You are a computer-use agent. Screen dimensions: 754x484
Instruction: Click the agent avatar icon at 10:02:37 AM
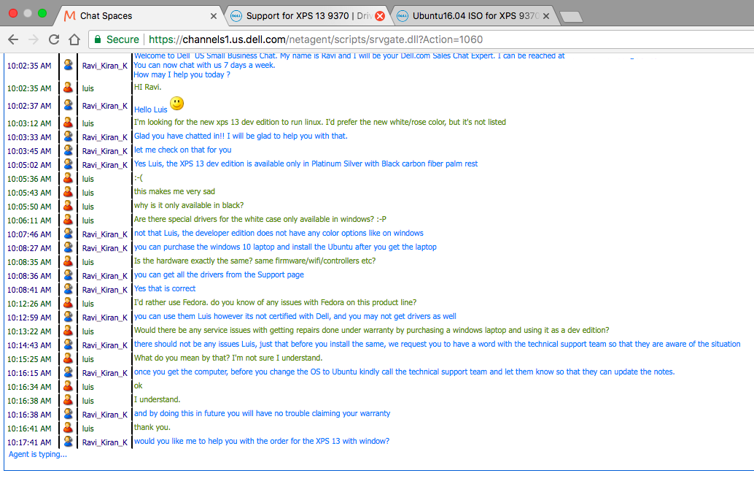tap(69, 104)
